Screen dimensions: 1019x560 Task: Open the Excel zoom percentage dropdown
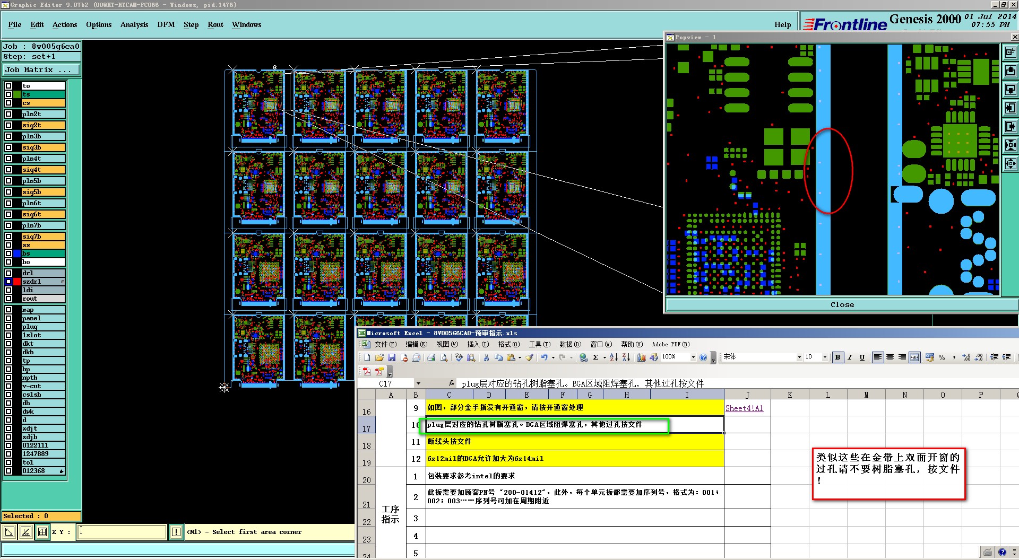click(x=693, y=357)
